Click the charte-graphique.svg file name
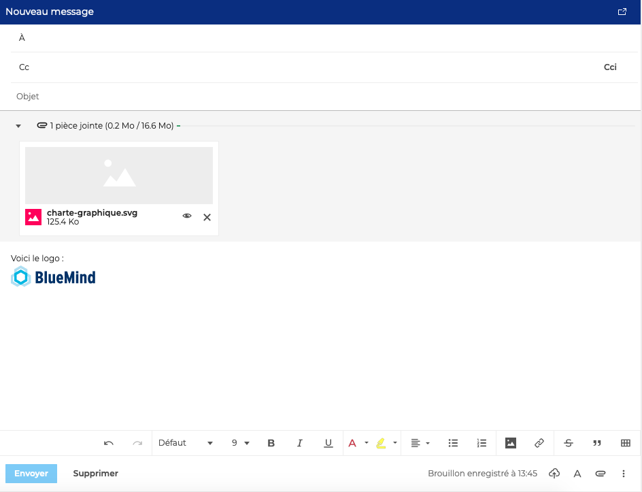Viewport: 642px width, 492px height. click(92, 212)
